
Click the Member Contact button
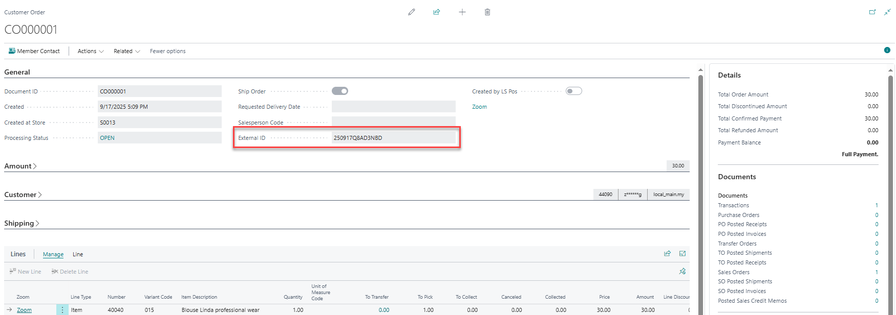[34, 51]
